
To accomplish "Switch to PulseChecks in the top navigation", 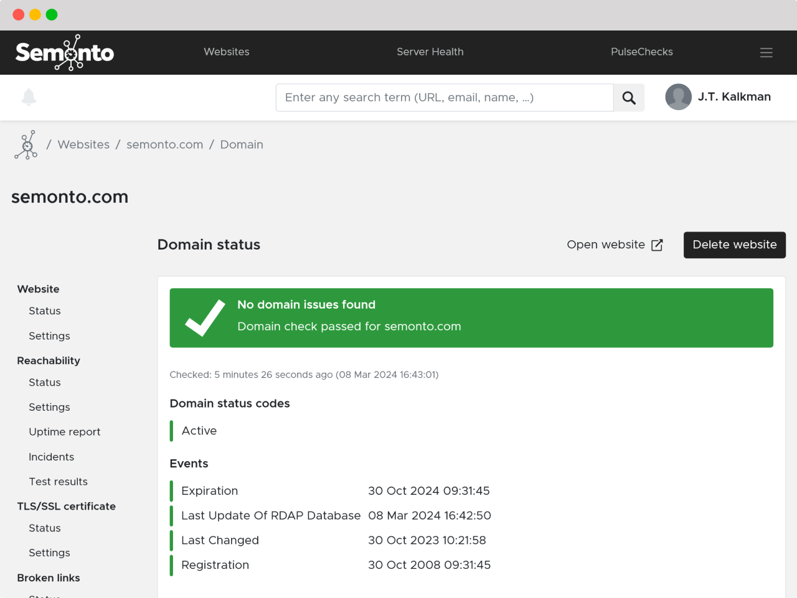I will click(x=642, y=52).
